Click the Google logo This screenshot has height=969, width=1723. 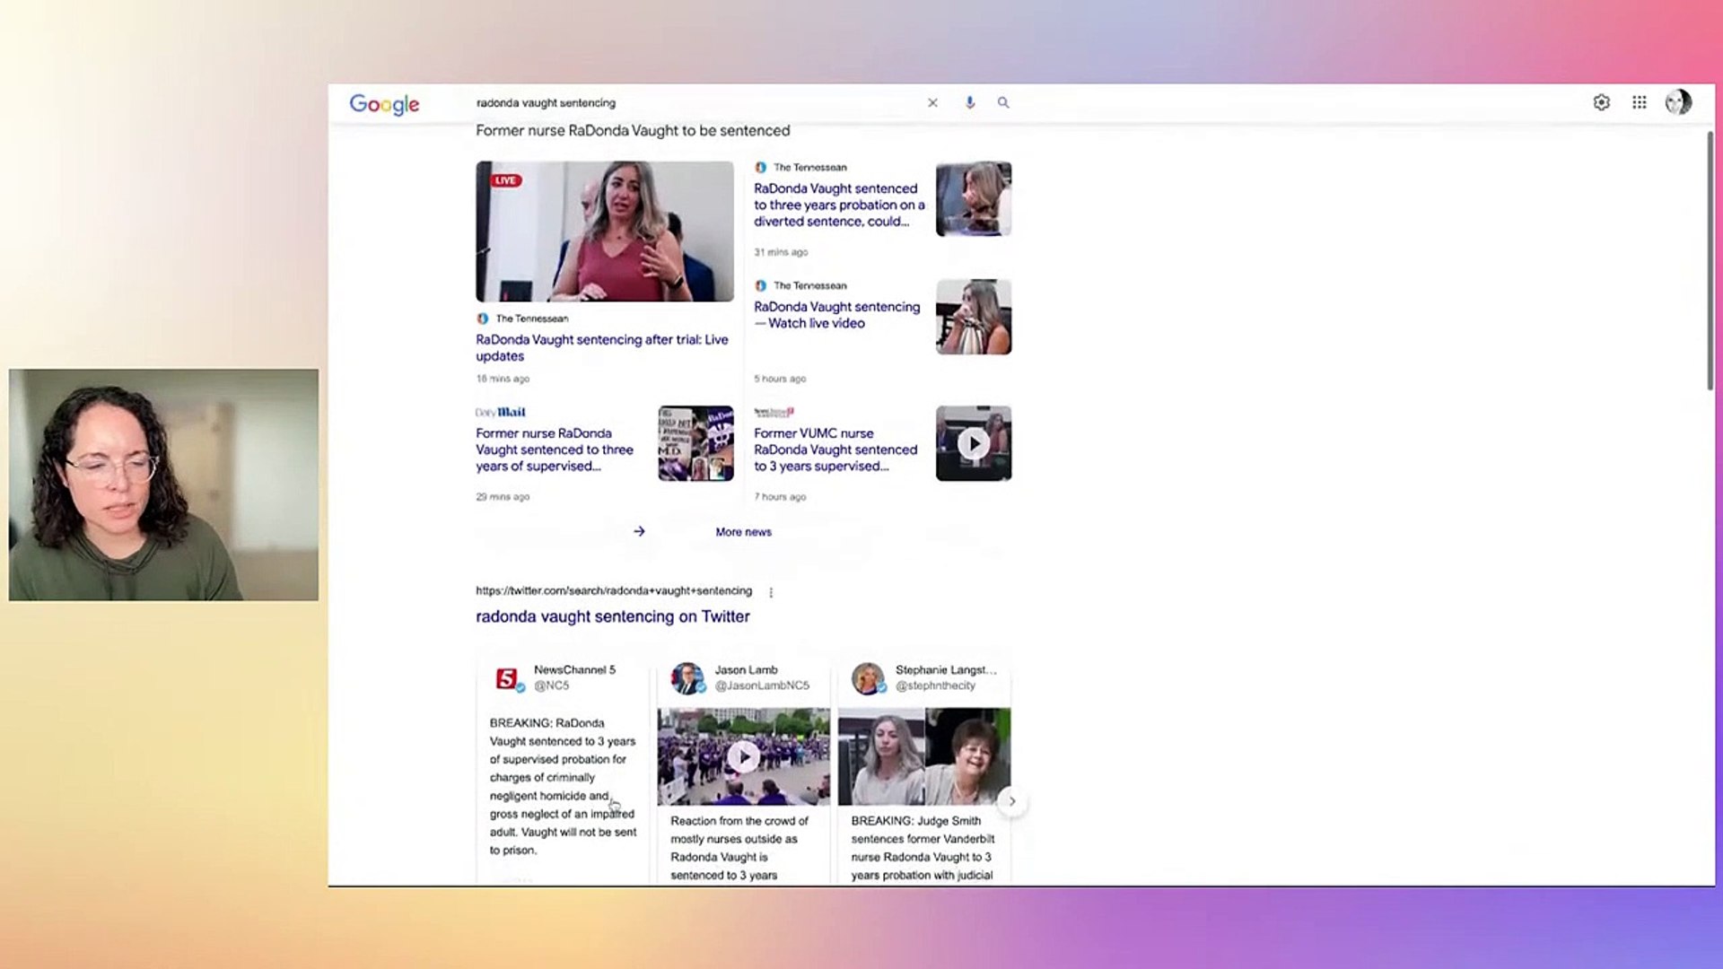[384, 104]
